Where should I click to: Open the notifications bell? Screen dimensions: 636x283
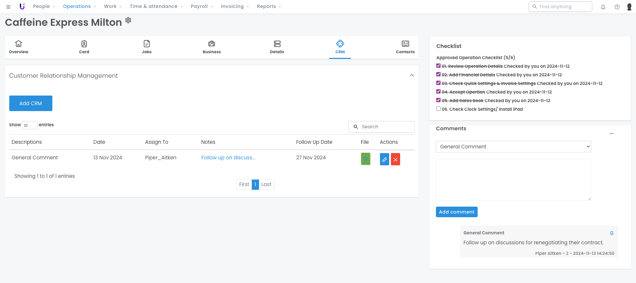pos(603,7)
